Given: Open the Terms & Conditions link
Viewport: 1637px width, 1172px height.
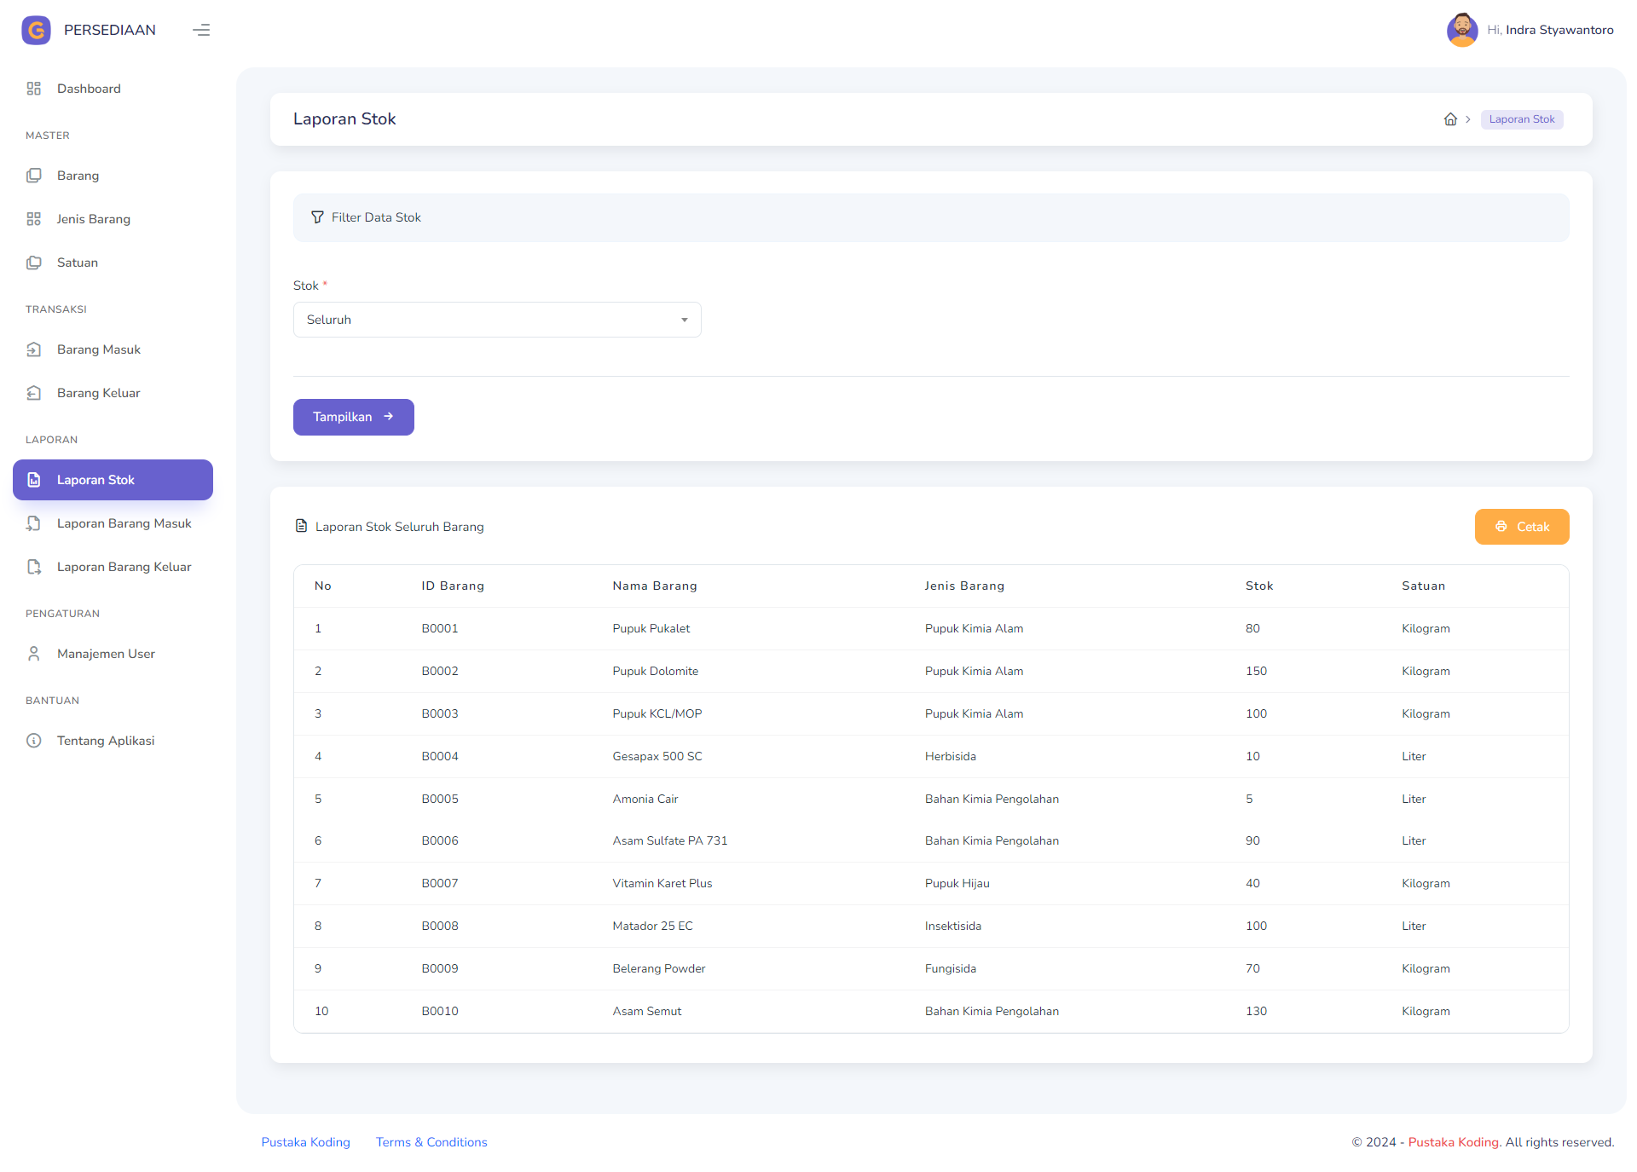Looking at the screenshot, I should point(431,1142).
